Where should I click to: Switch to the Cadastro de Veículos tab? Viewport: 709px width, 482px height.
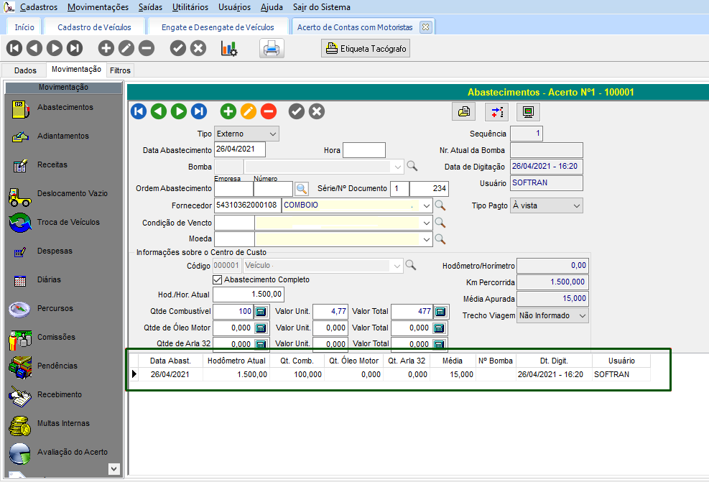click(x=94, y=27)
